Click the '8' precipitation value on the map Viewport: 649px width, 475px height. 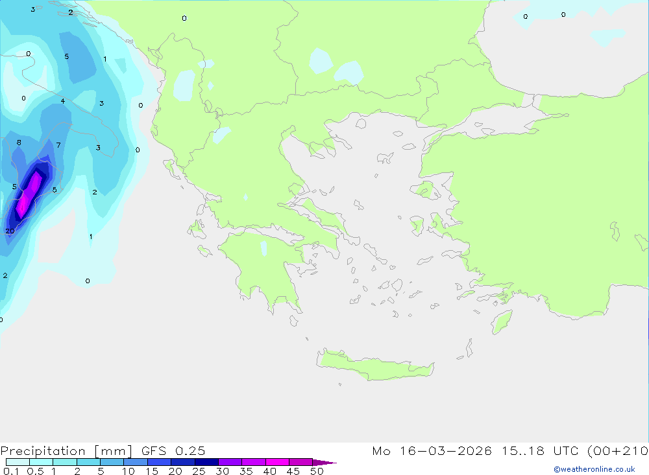coord(19,143)
